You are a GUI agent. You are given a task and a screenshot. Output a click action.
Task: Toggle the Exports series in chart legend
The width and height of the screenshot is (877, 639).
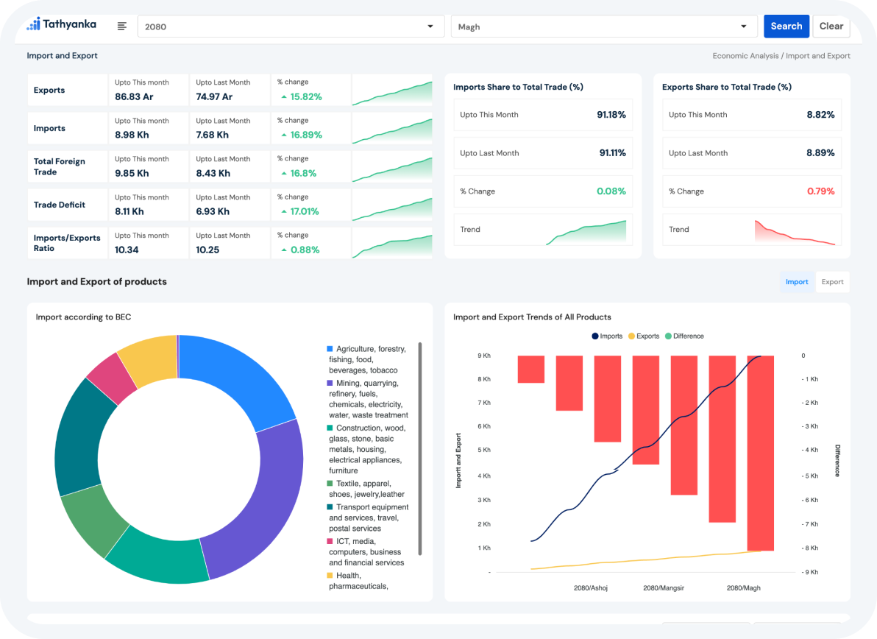pyautogui.click(x=643, y=336)
